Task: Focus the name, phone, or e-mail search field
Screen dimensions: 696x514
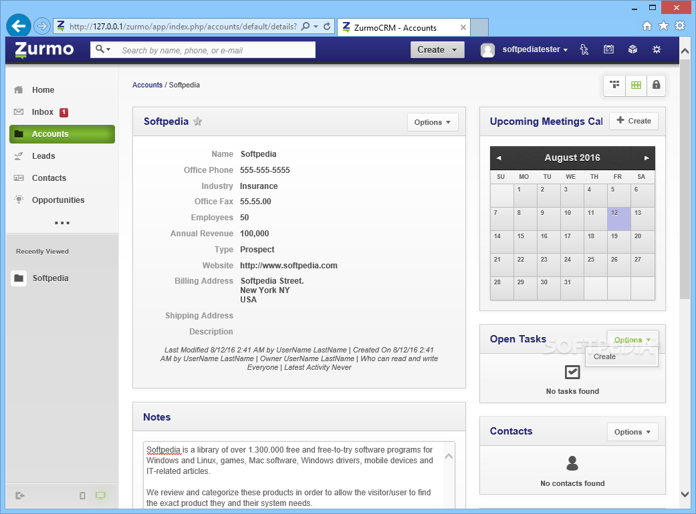Action: click(x=216, y=50)
